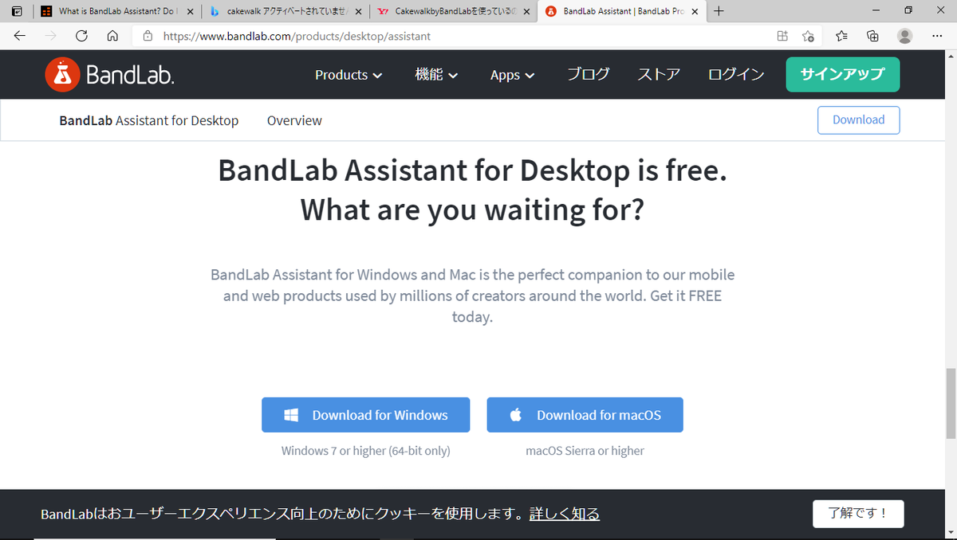
Task: Accept cookies with 了解です！ button
Action: [858, 513]
